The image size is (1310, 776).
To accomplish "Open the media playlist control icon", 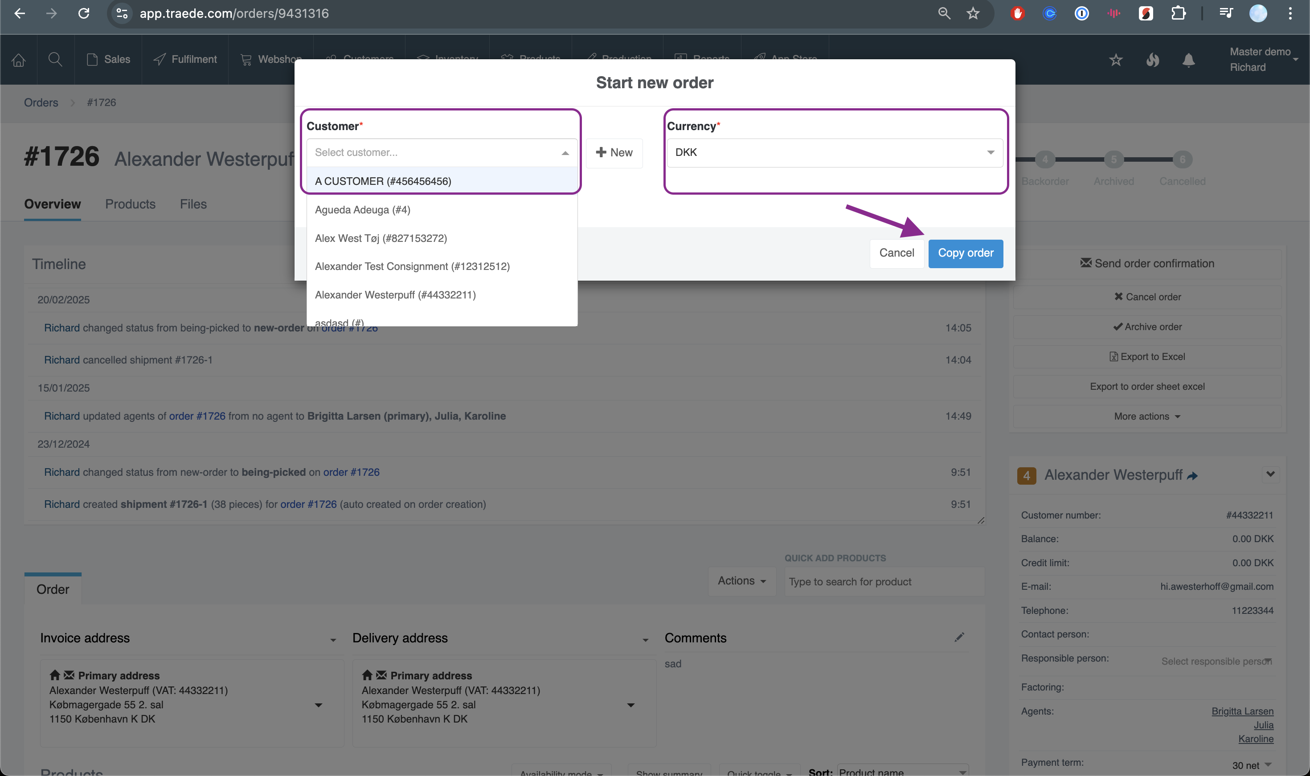I will tap(1226, 14).
